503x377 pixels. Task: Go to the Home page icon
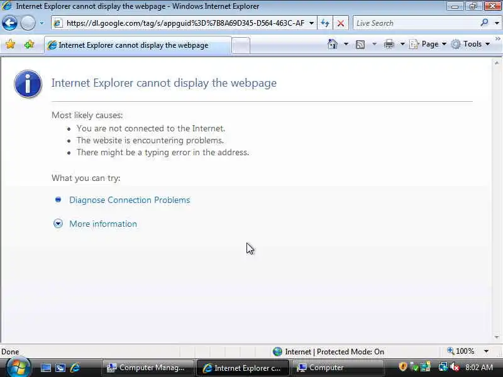(333, 44)
